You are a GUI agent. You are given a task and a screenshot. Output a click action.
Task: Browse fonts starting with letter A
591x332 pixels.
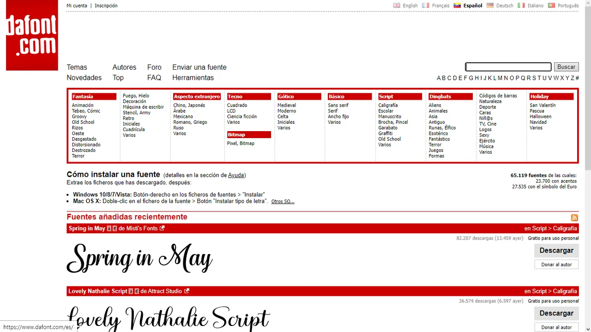pos(439,78)
